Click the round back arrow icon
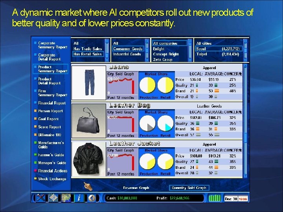Image resolution: width=283 pixels, height=212 pixels. point(92,198)
